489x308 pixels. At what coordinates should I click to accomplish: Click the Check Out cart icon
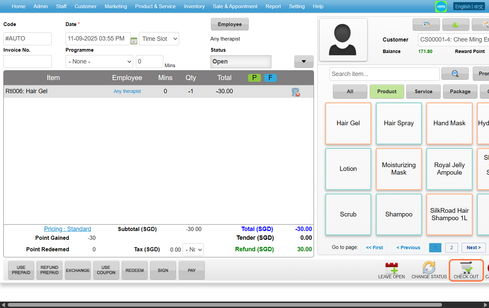tap(466, 268)
